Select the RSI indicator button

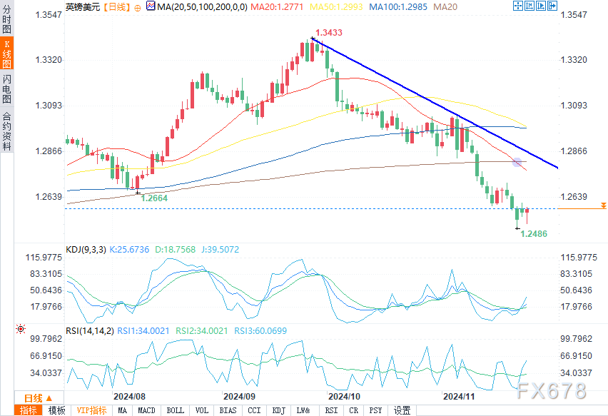point(331,410)
